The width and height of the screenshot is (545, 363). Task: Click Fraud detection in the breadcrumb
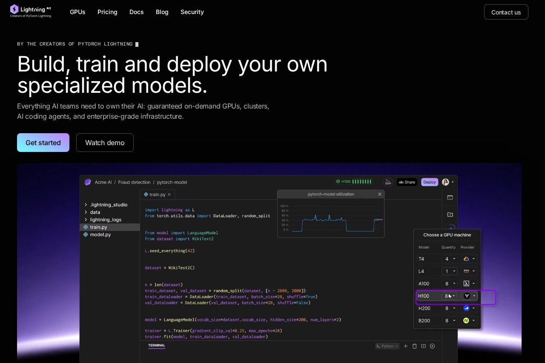(134, 182)
